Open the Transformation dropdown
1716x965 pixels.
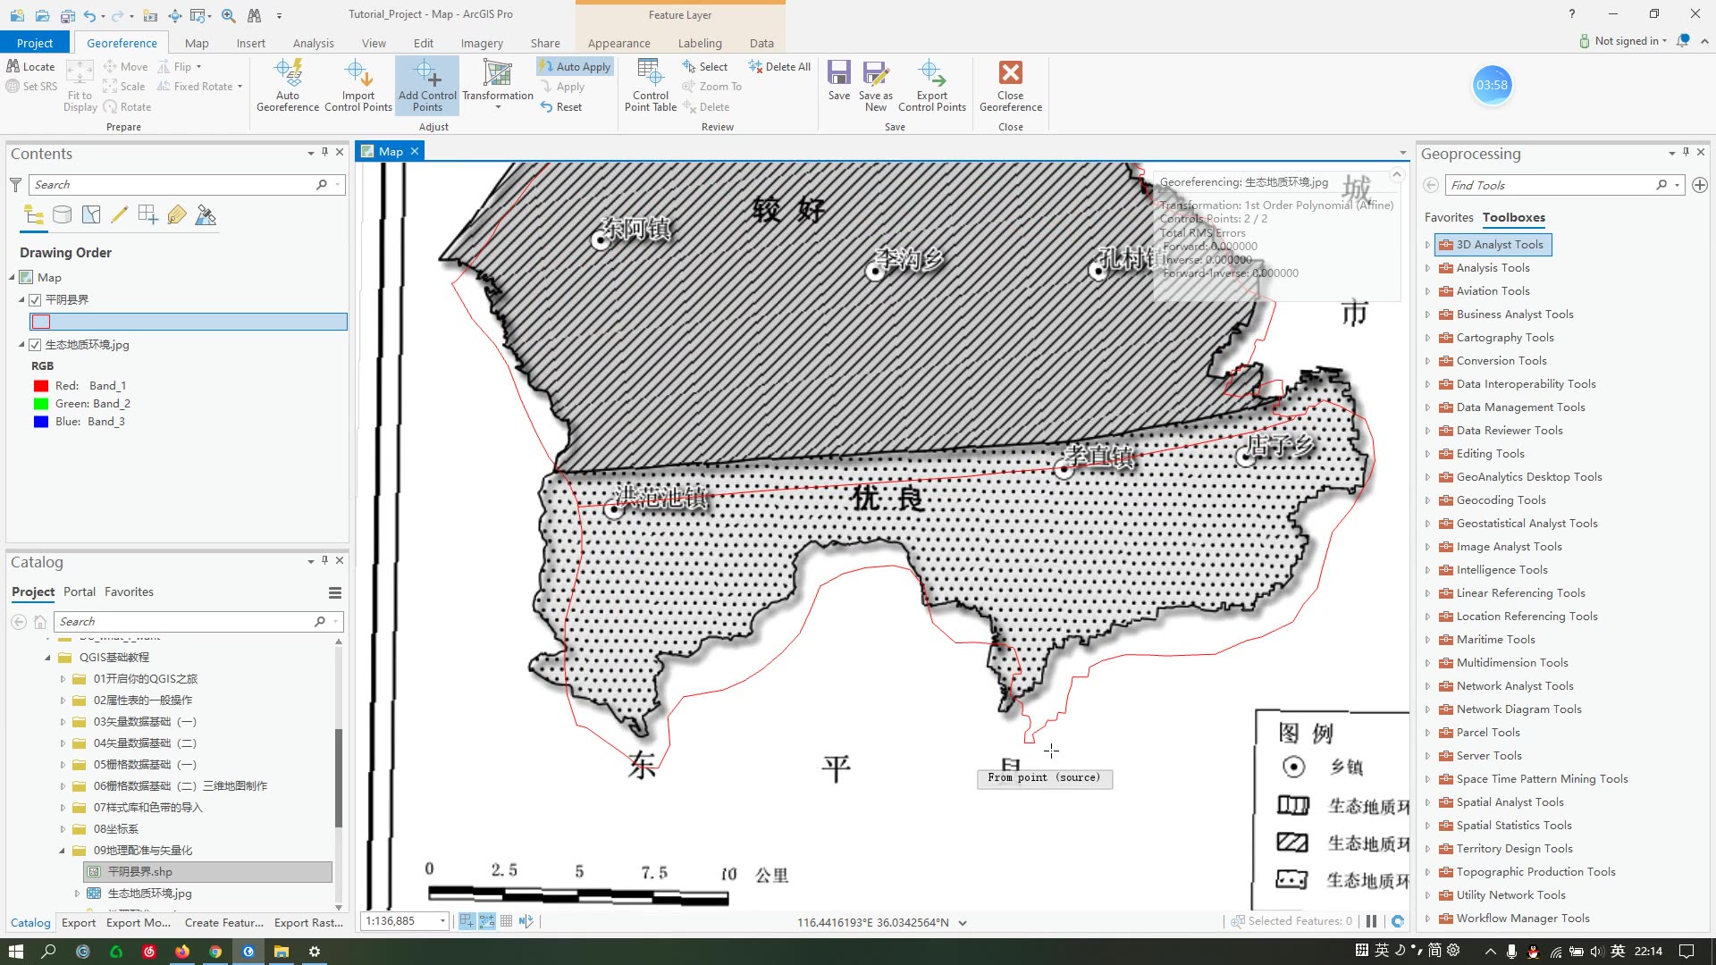pos(498,107)
